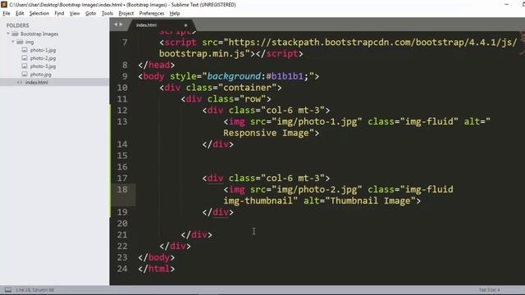Open the Goto menu
Image resolution: width=525 pixels, height=295 pixels.
[90, 13]
